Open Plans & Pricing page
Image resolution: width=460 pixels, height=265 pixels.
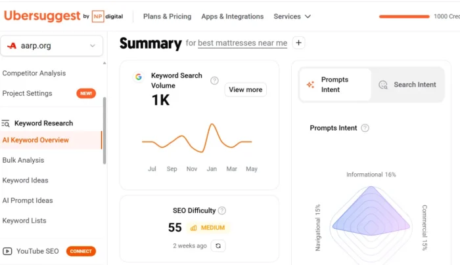167,16
